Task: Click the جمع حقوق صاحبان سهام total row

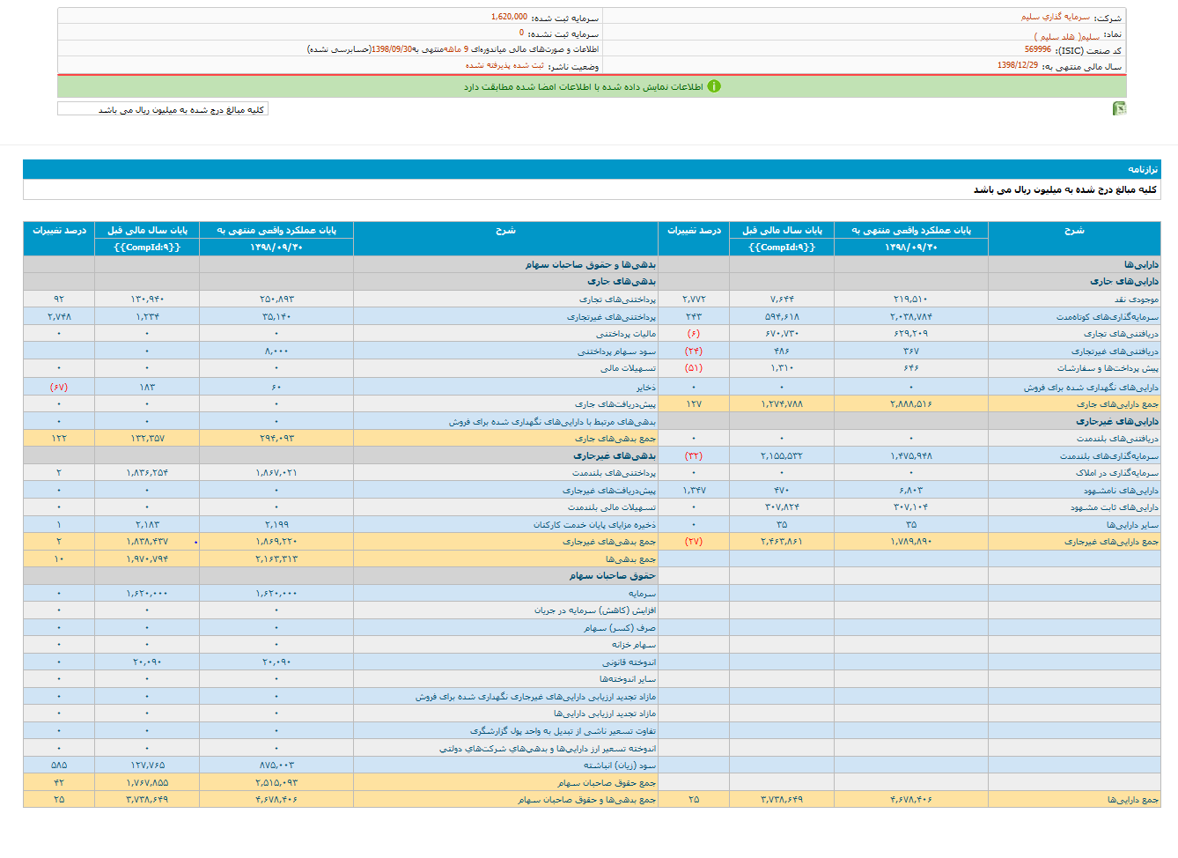Action: [x=606, y=783]
